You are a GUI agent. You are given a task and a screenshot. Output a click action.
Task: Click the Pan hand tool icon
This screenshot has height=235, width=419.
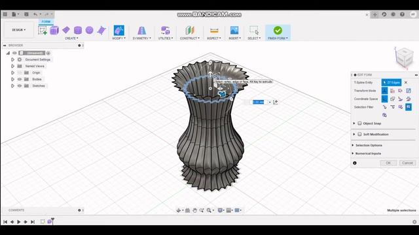[x=195, y=210]
